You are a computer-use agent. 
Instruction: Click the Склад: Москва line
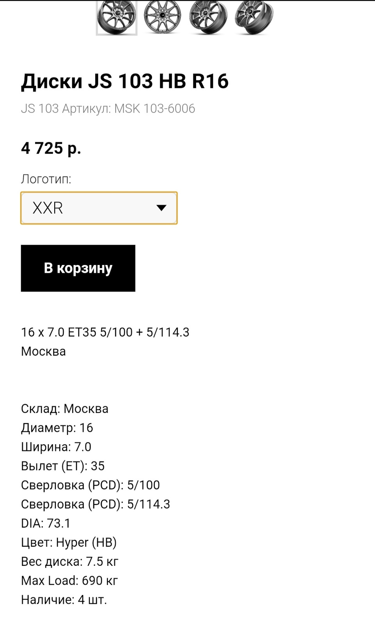tap(65, 409)
